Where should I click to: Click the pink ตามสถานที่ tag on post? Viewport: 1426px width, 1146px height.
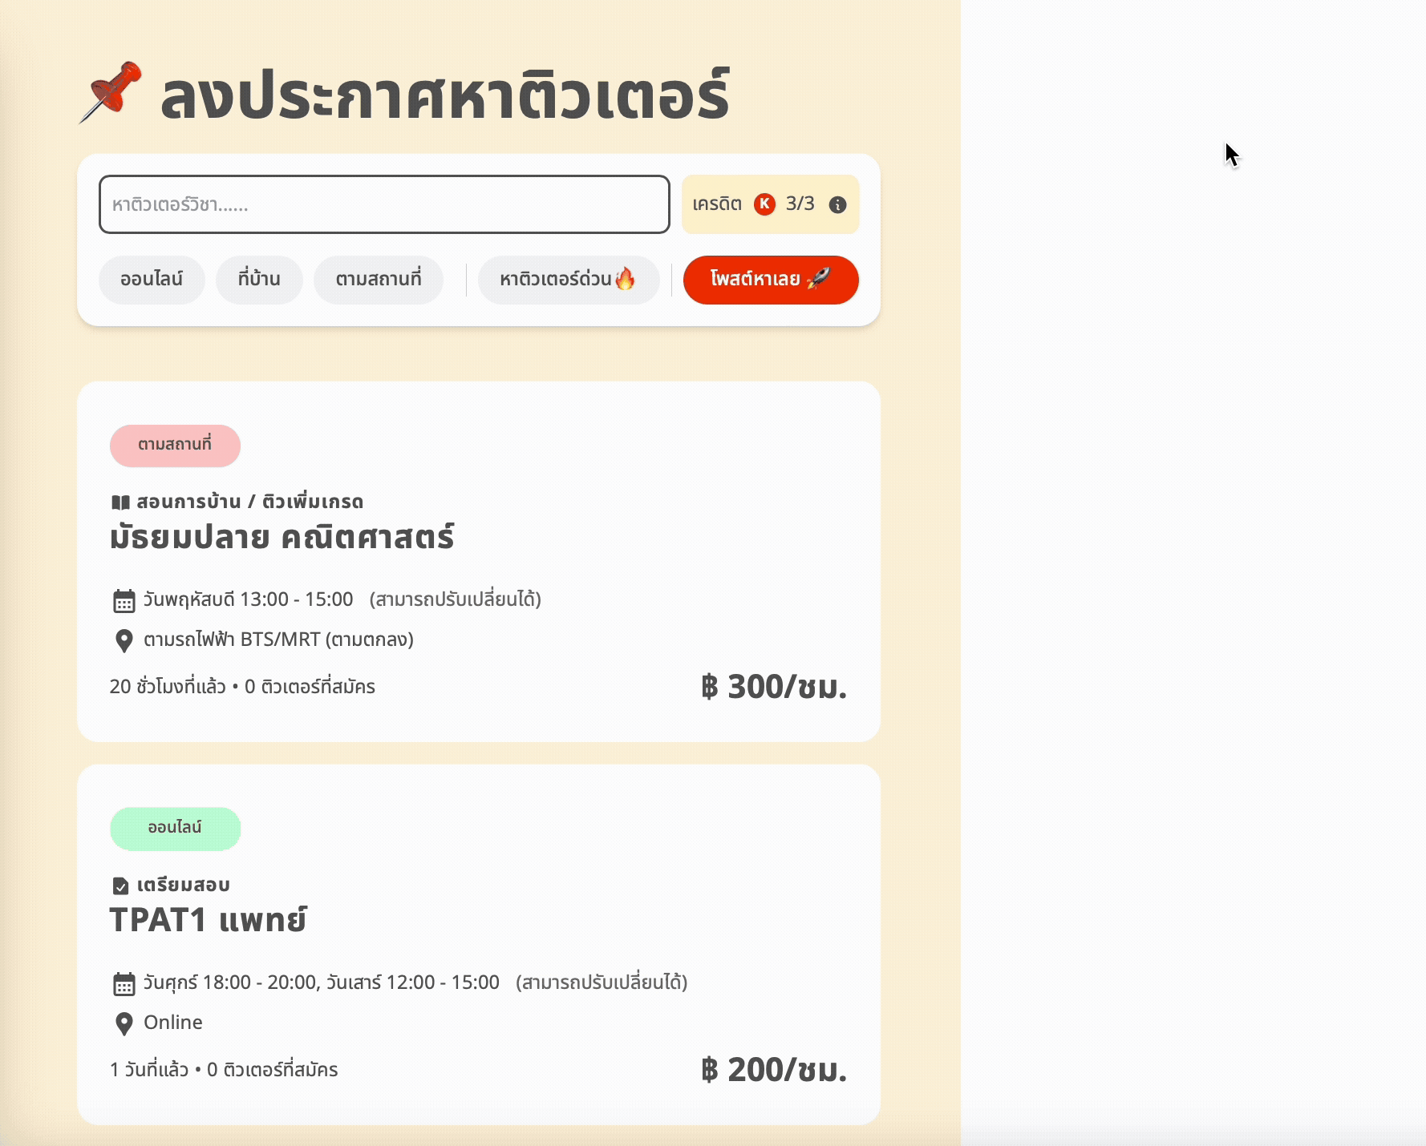[175, 446]
